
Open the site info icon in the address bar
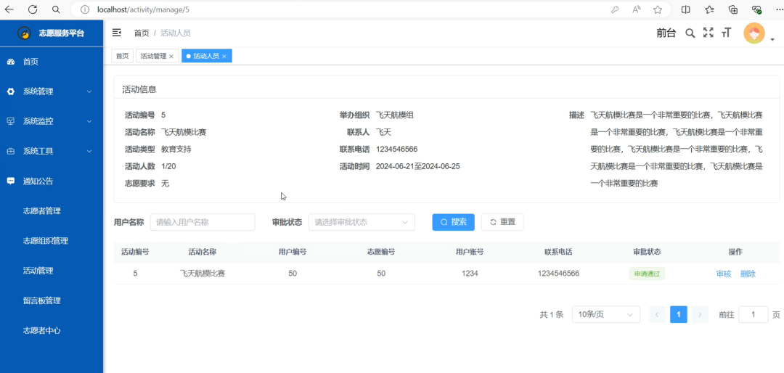pos(85,9)
